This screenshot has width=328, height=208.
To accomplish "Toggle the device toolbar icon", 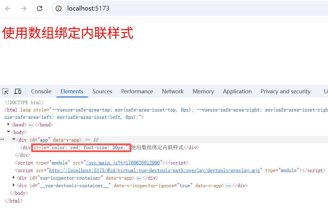I will pos(18,91).
